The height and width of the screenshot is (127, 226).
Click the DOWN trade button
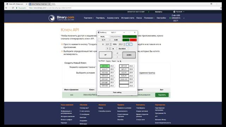(x=129, y=55)
